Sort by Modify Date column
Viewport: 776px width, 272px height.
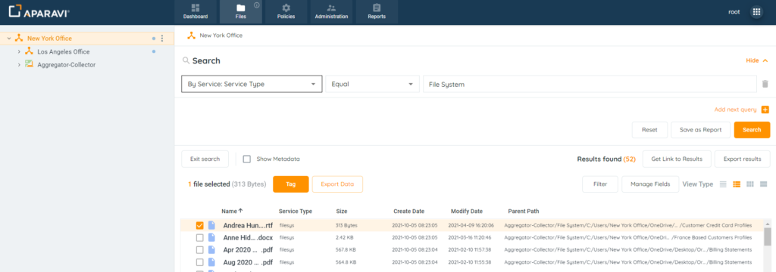467,211
